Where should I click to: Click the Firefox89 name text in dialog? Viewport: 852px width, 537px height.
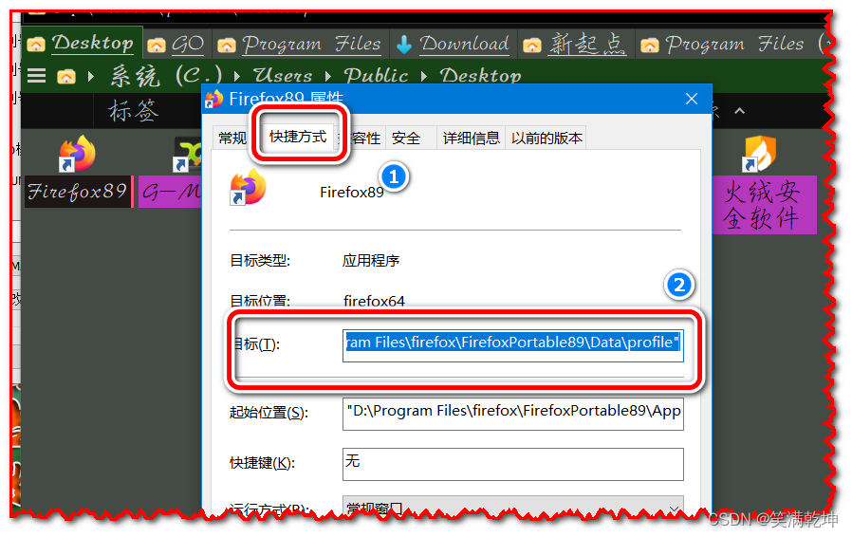(x=352, y=192)
